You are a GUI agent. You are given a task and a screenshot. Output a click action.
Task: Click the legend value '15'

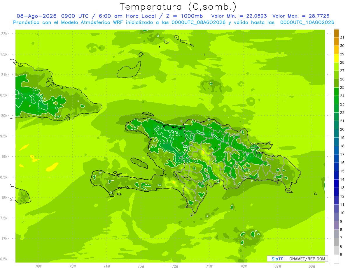(x=342, y=171)
